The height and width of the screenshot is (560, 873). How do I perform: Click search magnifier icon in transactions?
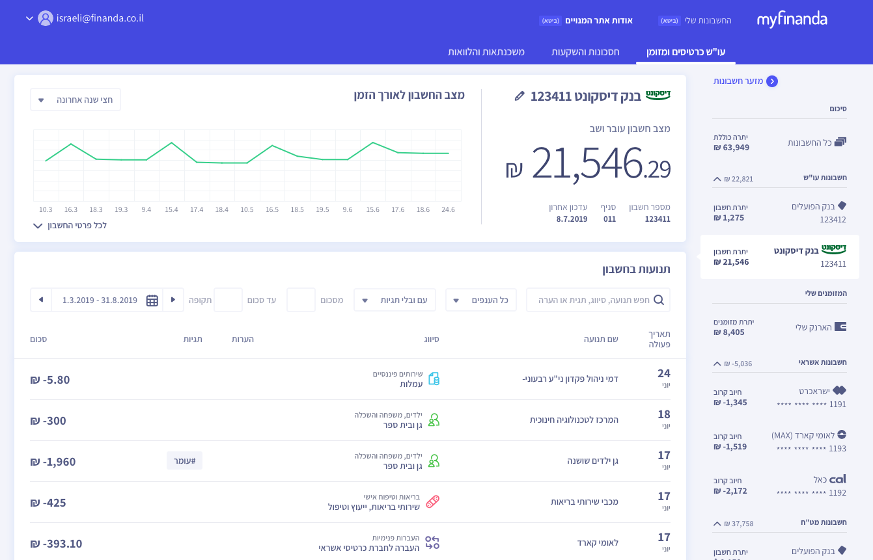pyautogui.click(x=659, y=300)
